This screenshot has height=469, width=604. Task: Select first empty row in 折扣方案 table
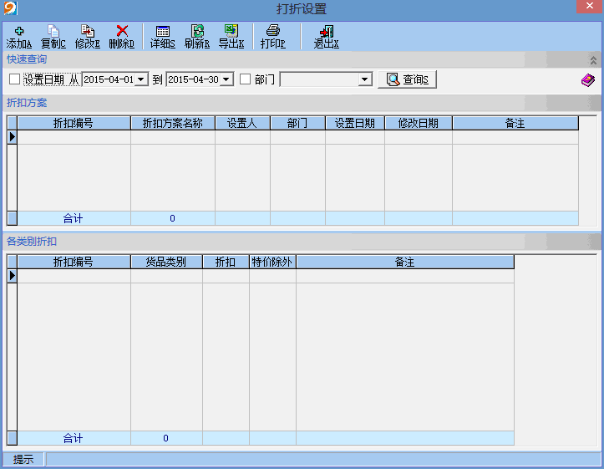click(x=74, y=137)
